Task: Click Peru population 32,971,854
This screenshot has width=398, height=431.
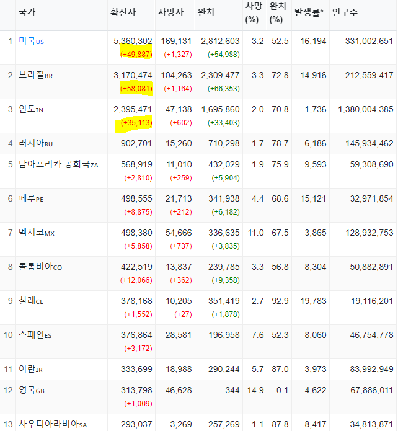Action: 371,198
